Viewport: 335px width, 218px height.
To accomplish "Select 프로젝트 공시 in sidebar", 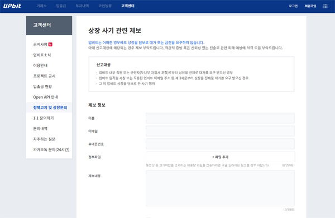I will tap(44, 76).
